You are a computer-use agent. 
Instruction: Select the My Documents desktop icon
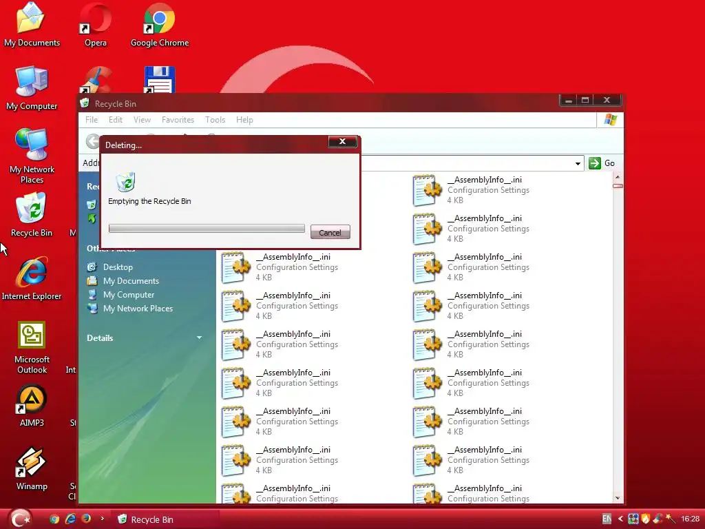[x=32, y=25]
